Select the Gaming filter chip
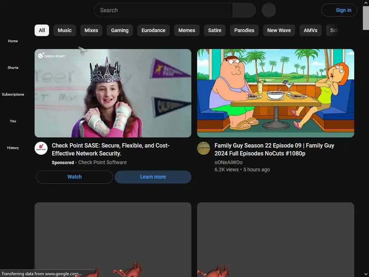Image resolution: width=369 pixels, height=277 pixels. 120,30
